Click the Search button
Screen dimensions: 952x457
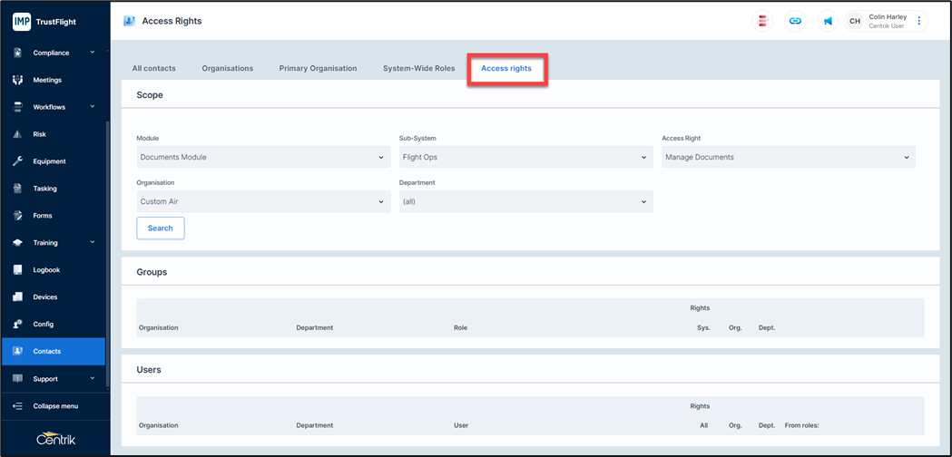[161, 228]
